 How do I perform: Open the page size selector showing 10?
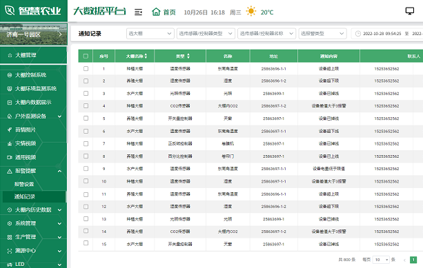[381, 260]
